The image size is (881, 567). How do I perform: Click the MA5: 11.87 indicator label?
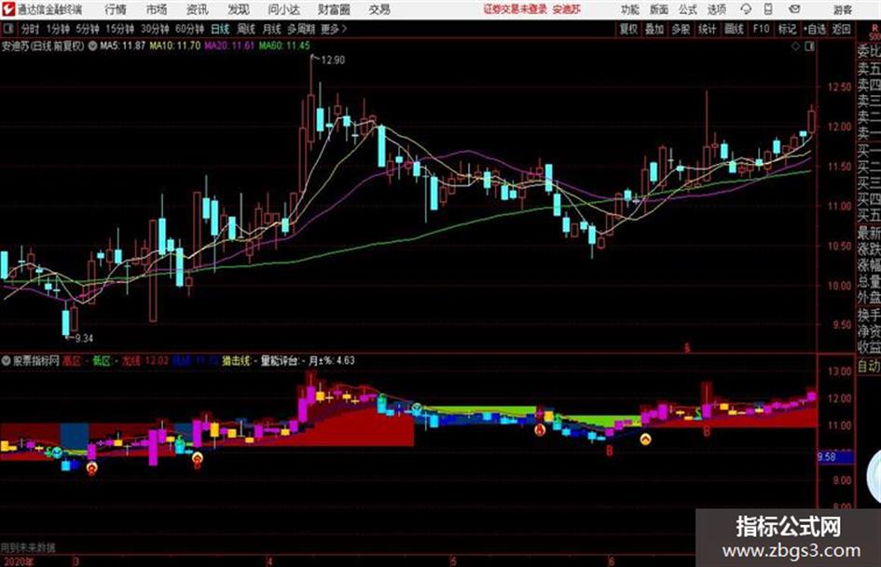[122, 46]
